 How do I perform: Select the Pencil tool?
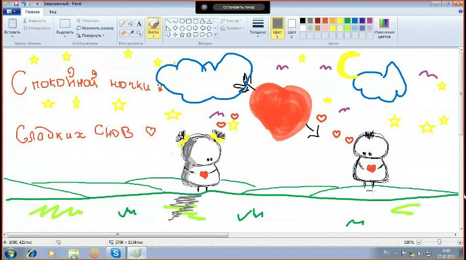(123, 24)
